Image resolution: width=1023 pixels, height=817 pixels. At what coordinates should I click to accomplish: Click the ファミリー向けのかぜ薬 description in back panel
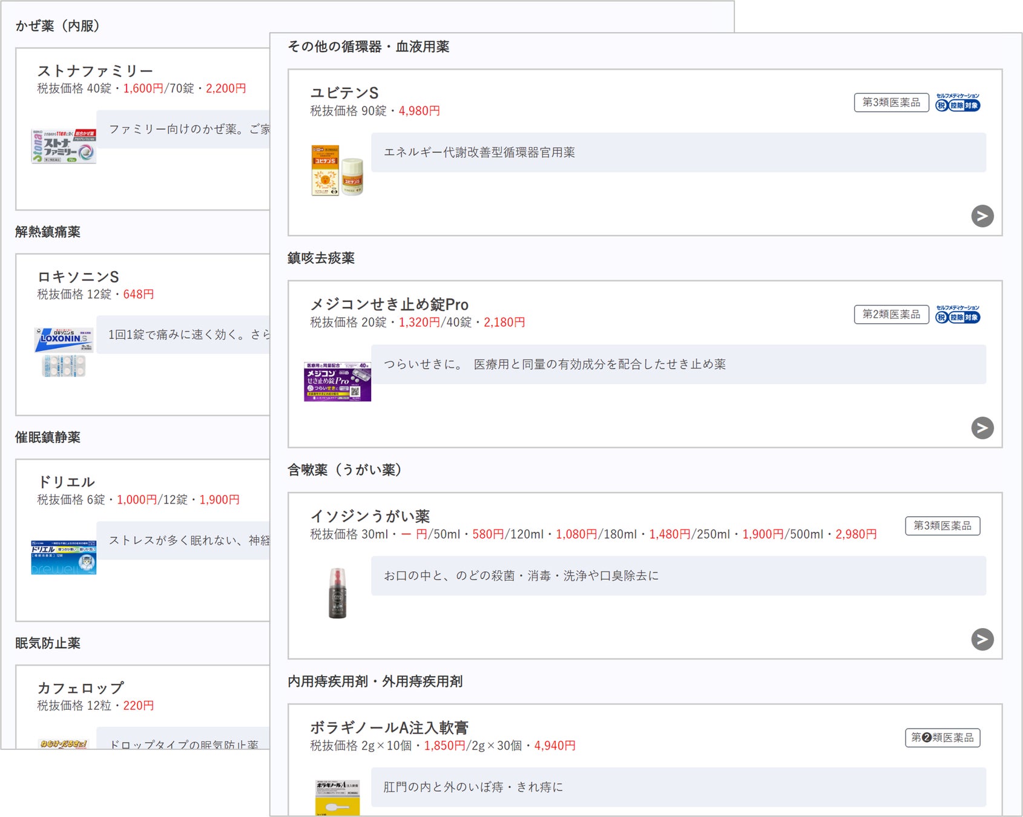tap(189, 129)
